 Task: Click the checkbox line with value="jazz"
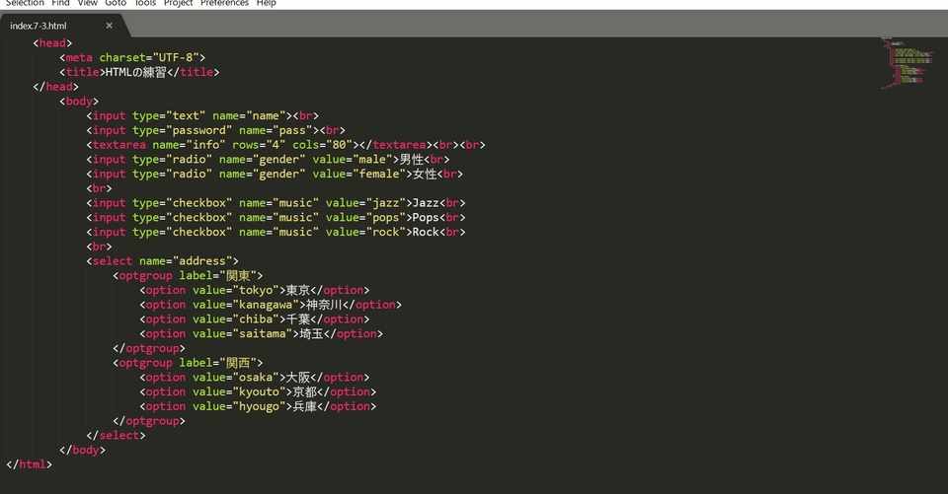[x=276, y=203]
